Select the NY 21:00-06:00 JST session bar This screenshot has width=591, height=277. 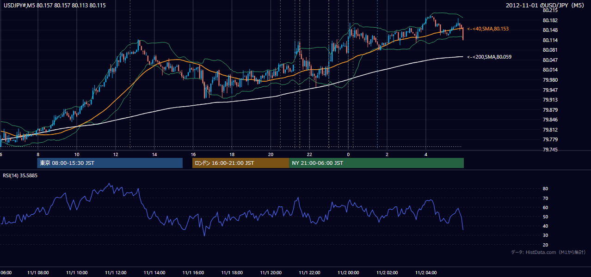(376, 163)
